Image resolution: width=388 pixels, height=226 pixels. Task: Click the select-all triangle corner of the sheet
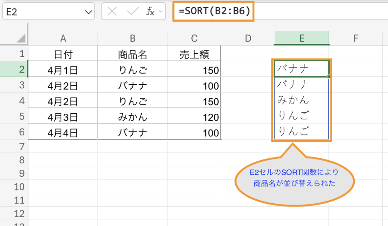pyautogui.click(x=21, y=38)
